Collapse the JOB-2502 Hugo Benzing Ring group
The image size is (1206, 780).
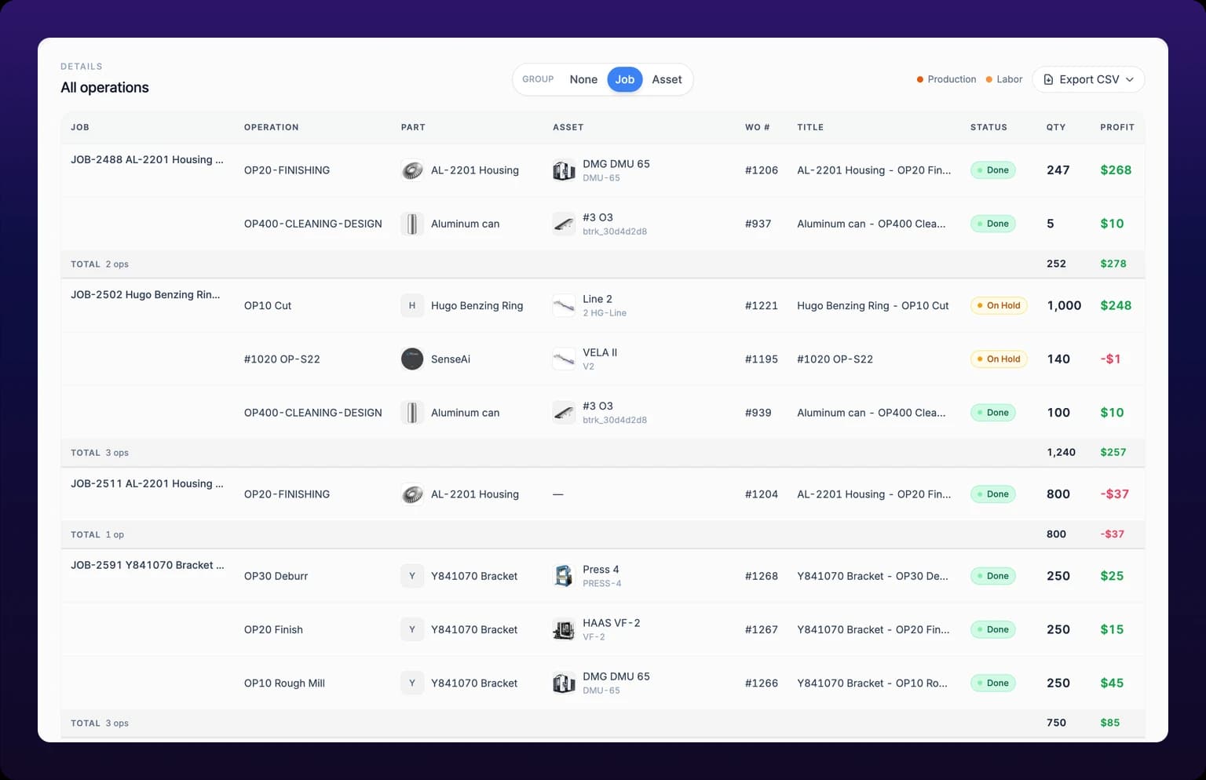click(145, 294)
